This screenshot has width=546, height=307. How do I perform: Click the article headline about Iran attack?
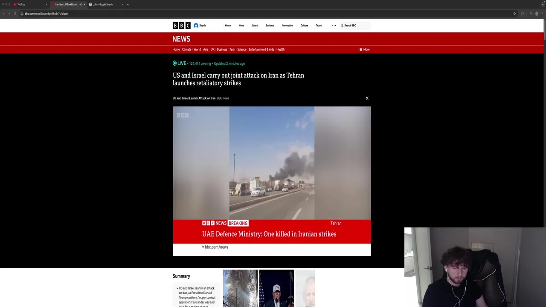pyautogui.click(x=238, y=79)
